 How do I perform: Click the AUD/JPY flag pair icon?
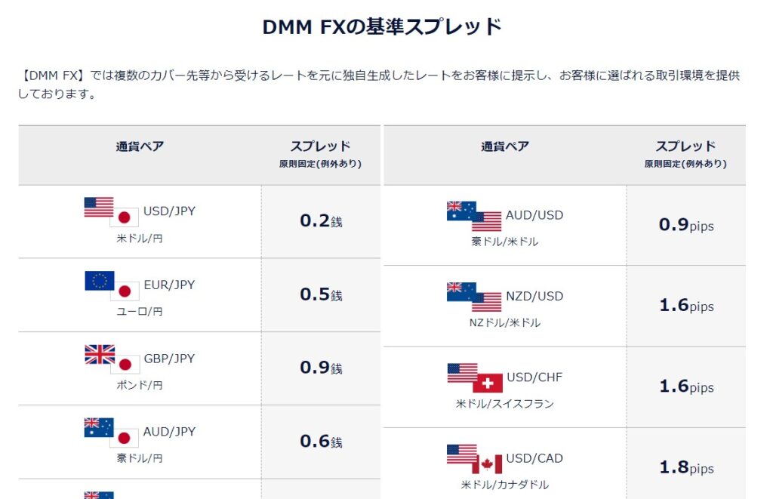pos(112,433)
